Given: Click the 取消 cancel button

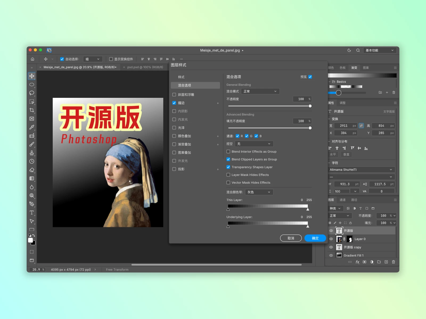Looking at the screenshot, I should click(291, 238).
